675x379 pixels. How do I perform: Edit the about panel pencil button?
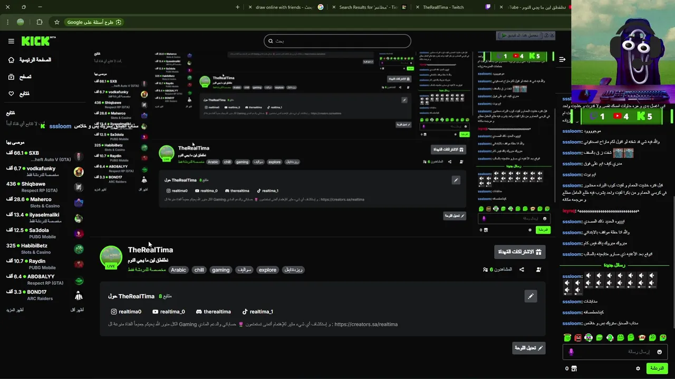pyautogui.click(x=531, y=296)
